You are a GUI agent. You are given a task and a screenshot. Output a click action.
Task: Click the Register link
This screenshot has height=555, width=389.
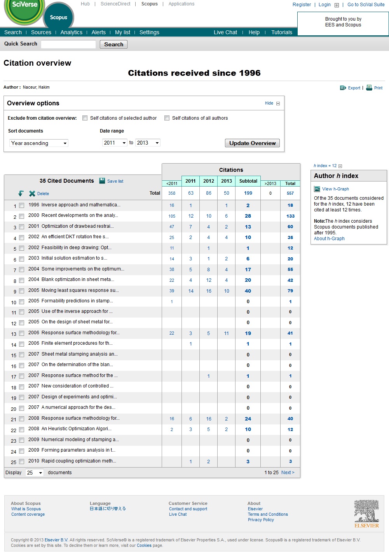pos(302,5)
